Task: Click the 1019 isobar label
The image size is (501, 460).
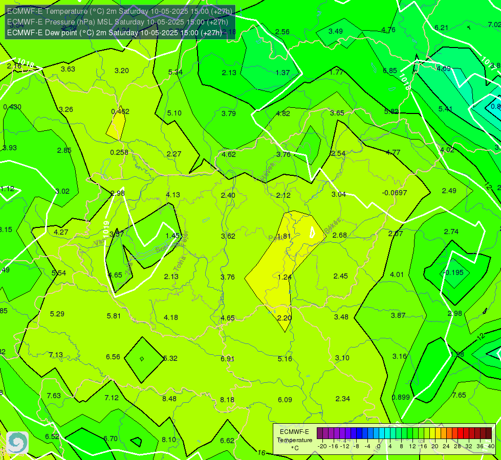Action: 106,228
